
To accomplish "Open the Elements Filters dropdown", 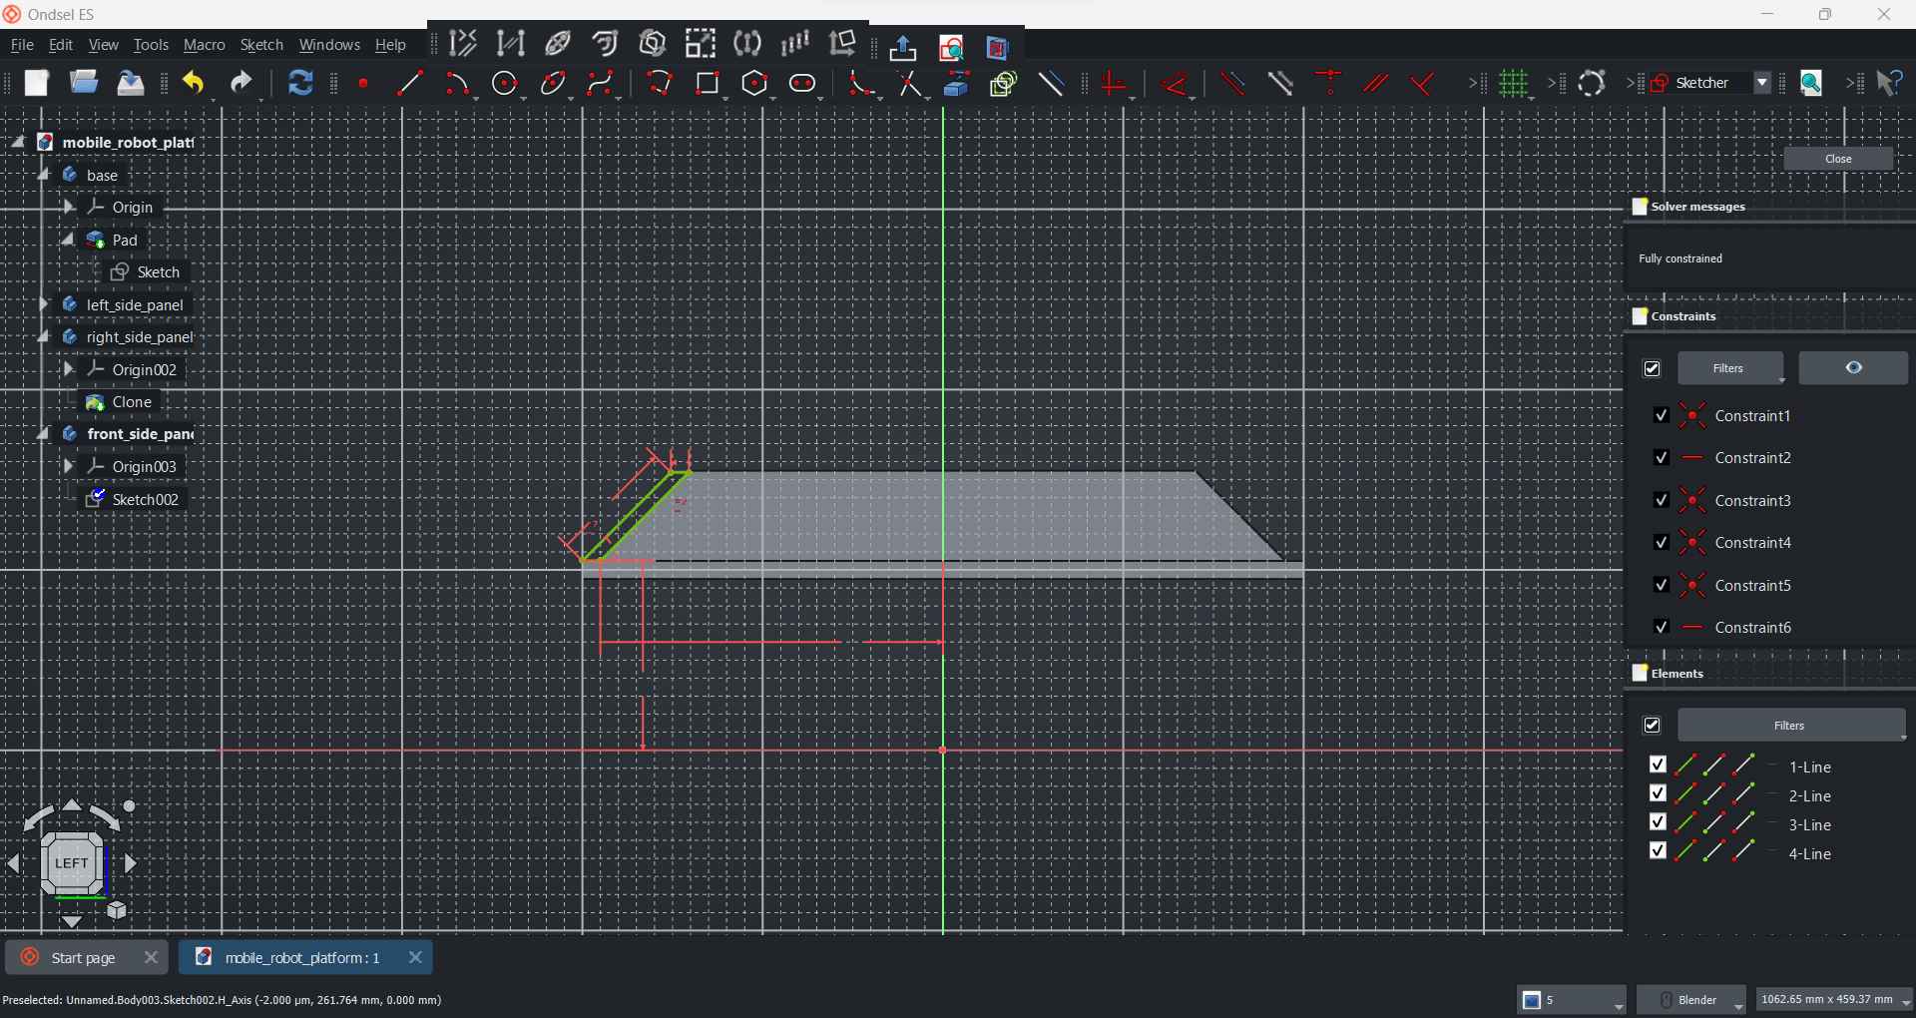I will (1792, 726).
